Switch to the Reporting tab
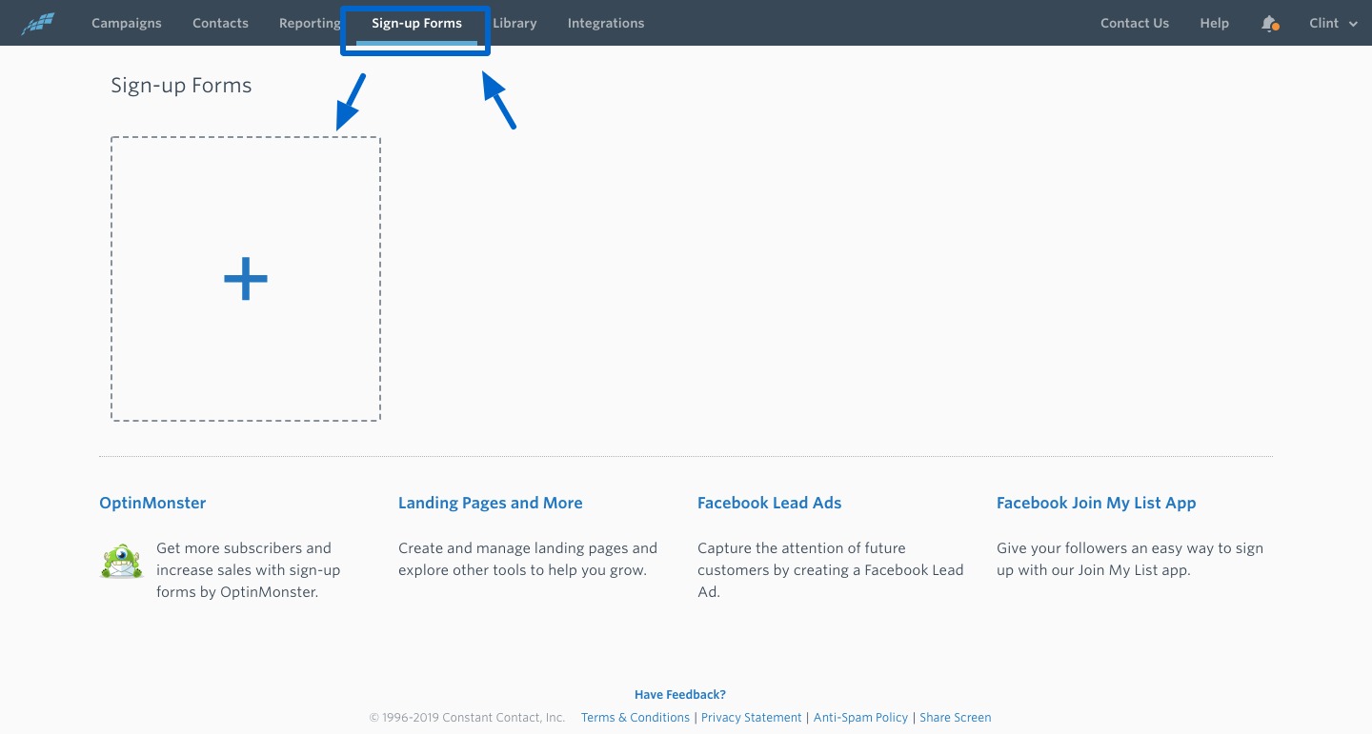The height and width of the screenshot is (734, 1372). [x=310, y=23]
